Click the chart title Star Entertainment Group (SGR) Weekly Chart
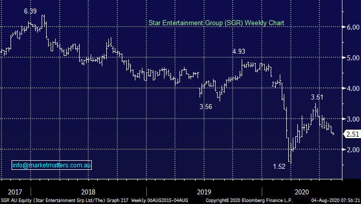The width and height of the screenshot is (361, 204). 216,23
